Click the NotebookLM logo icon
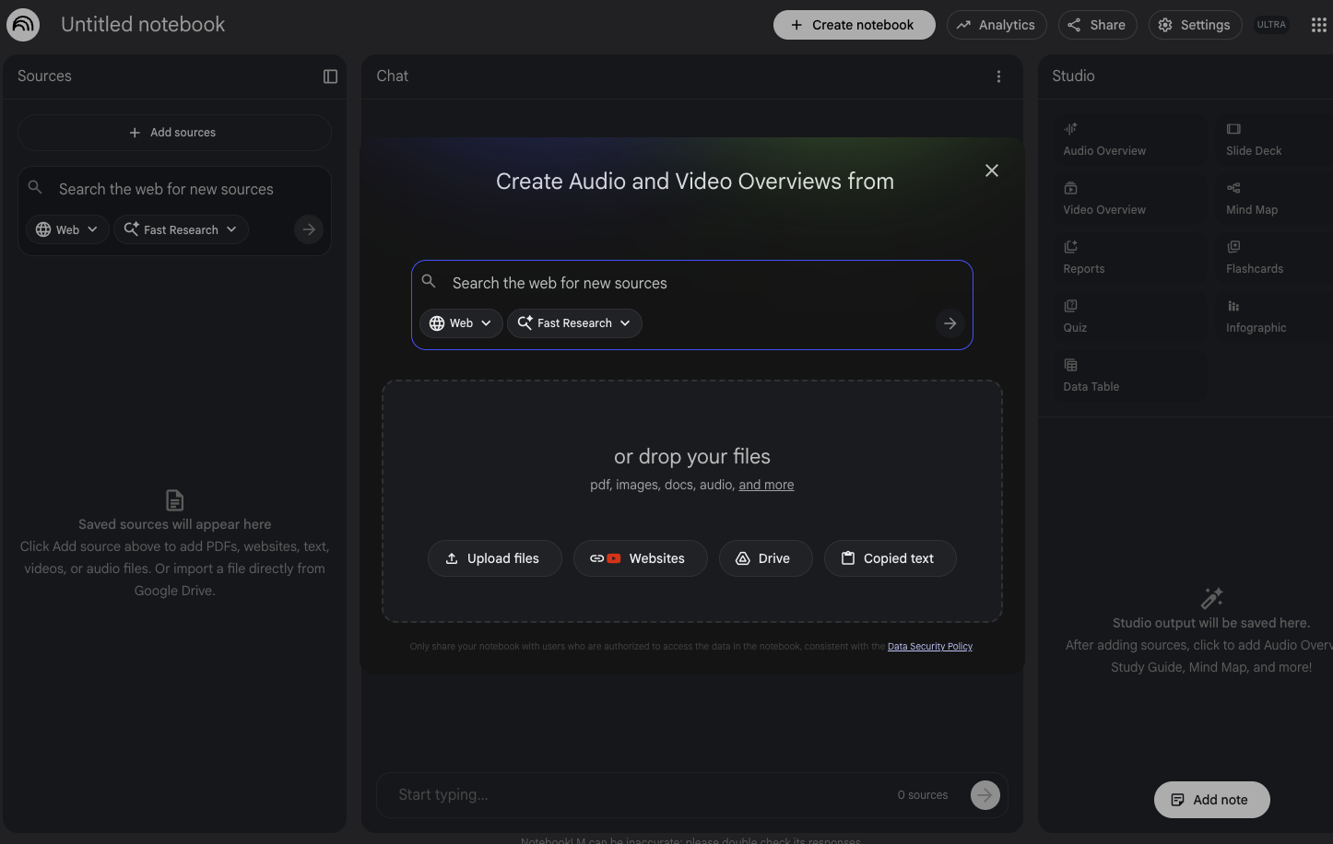The height and width of the screenshot is (844, 1333). tap(23, 25)
